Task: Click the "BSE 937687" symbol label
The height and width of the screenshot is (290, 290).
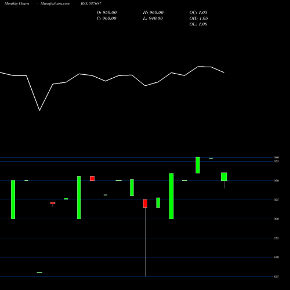Action: click(x=91, y=3)
